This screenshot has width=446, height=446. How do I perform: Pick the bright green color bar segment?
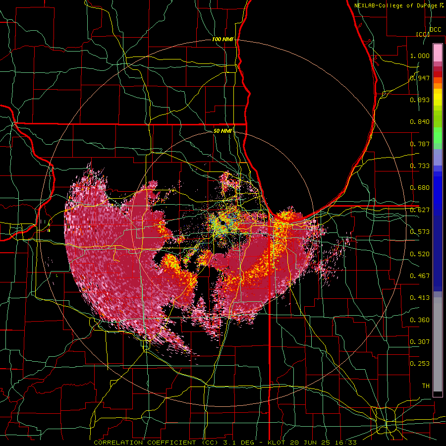[438, 135]
